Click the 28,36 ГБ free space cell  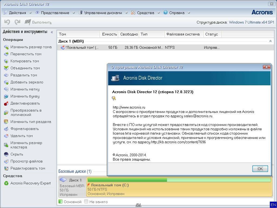(131, 48)
